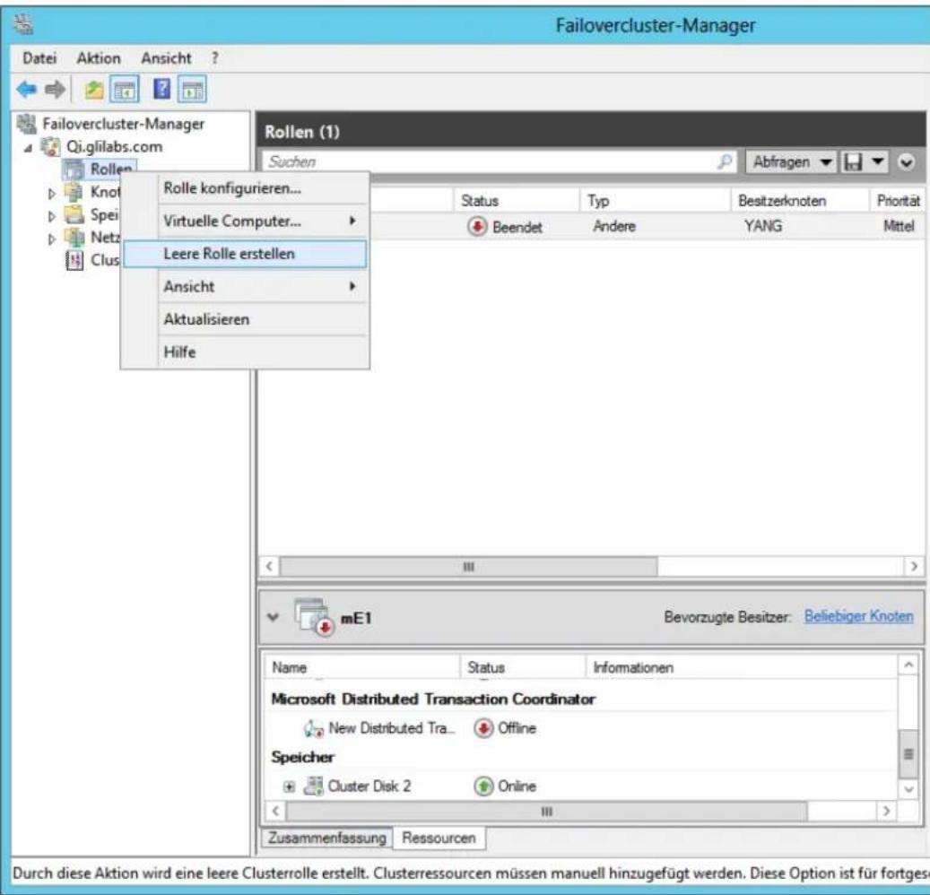The width and height of the screenshot is (930, 895).
Task: Choose Hilfe from context menu
Action: pyautogui.click(x=245, y=352)
